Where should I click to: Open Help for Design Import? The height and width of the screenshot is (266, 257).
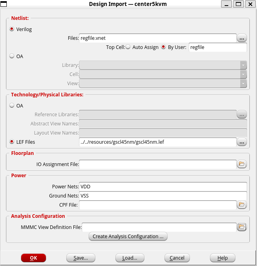coord(223,258)
